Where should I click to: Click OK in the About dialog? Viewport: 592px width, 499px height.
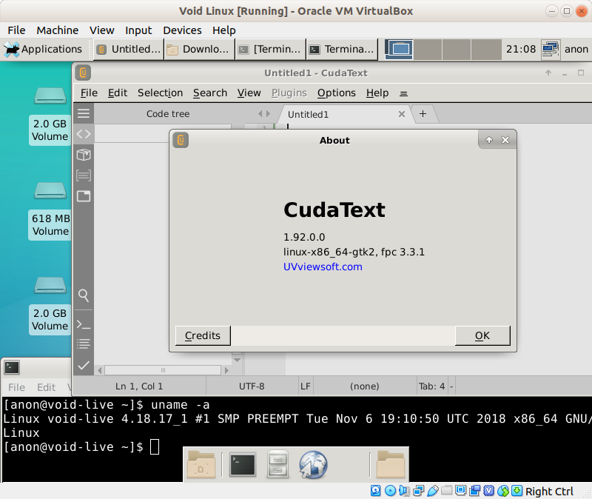(482, 335)
